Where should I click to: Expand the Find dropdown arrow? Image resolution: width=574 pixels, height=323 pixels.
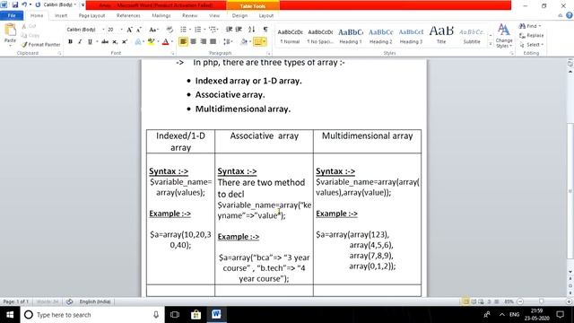(x=540, y=26)
